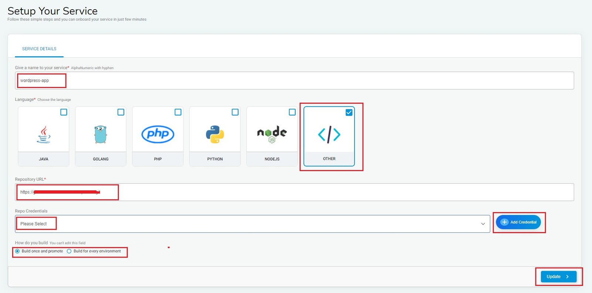Click the Java coffee cup logo
592x293 pixels.
(x=44, y=134)
